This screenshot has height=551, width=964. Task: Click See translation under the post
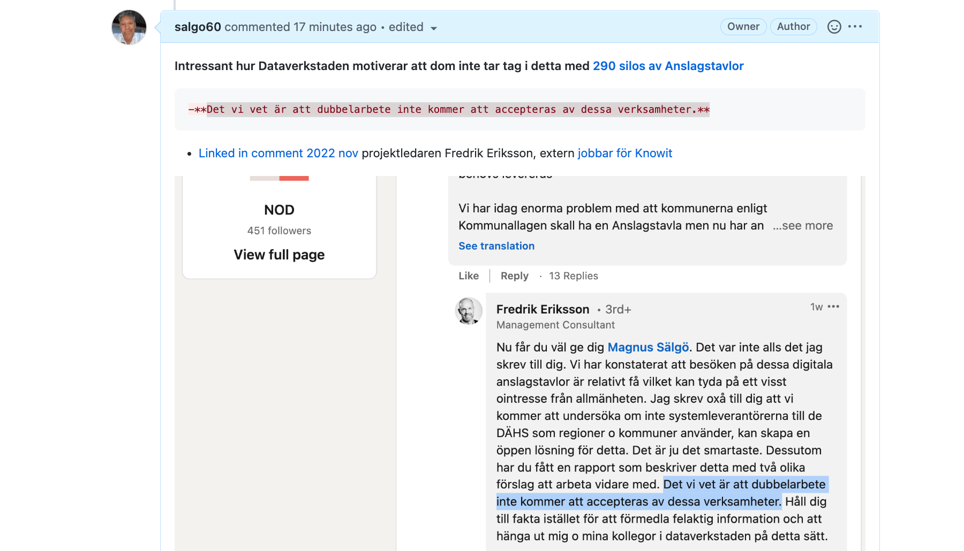(x=496, y=246)
